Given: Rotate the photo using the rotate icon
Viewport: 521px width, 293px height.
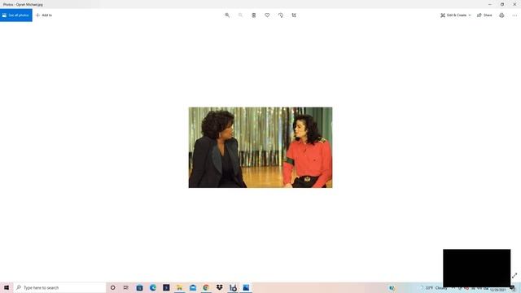Looking at the screenshot, I should [281, 15].
